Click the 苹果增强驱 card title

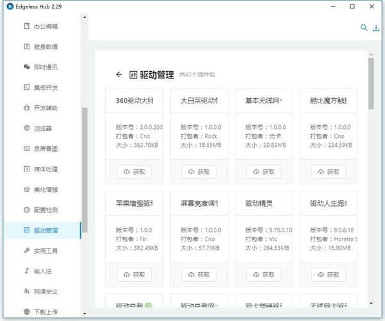(135, 204)
